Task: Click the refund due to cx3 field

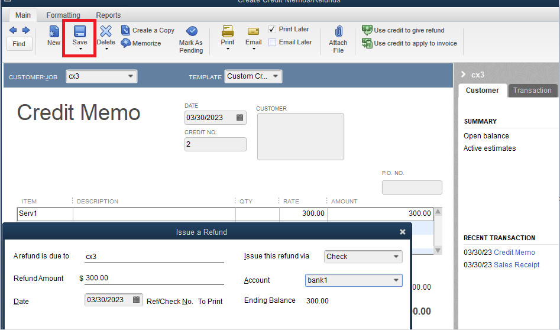Action: (x=154, y=257)
